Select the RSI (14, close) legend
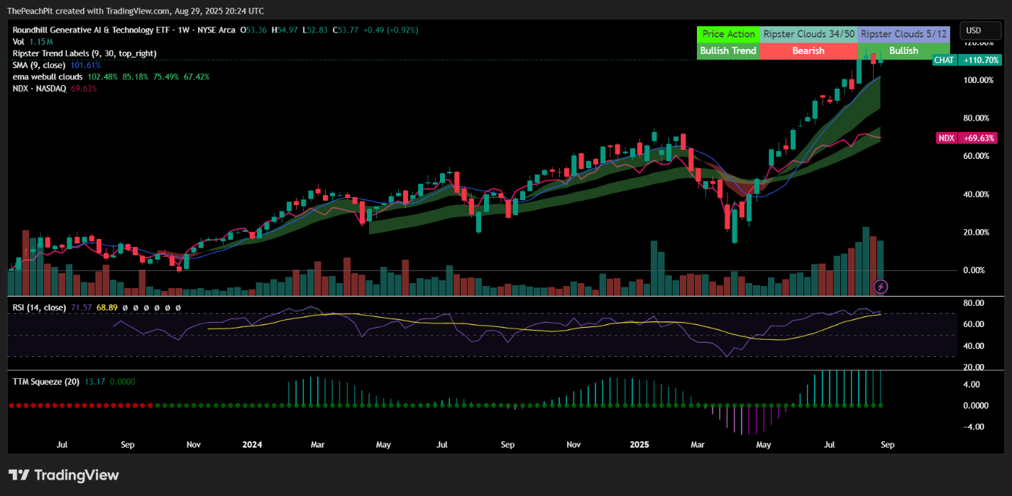The image size is (1012, 496). click(40, 308)
